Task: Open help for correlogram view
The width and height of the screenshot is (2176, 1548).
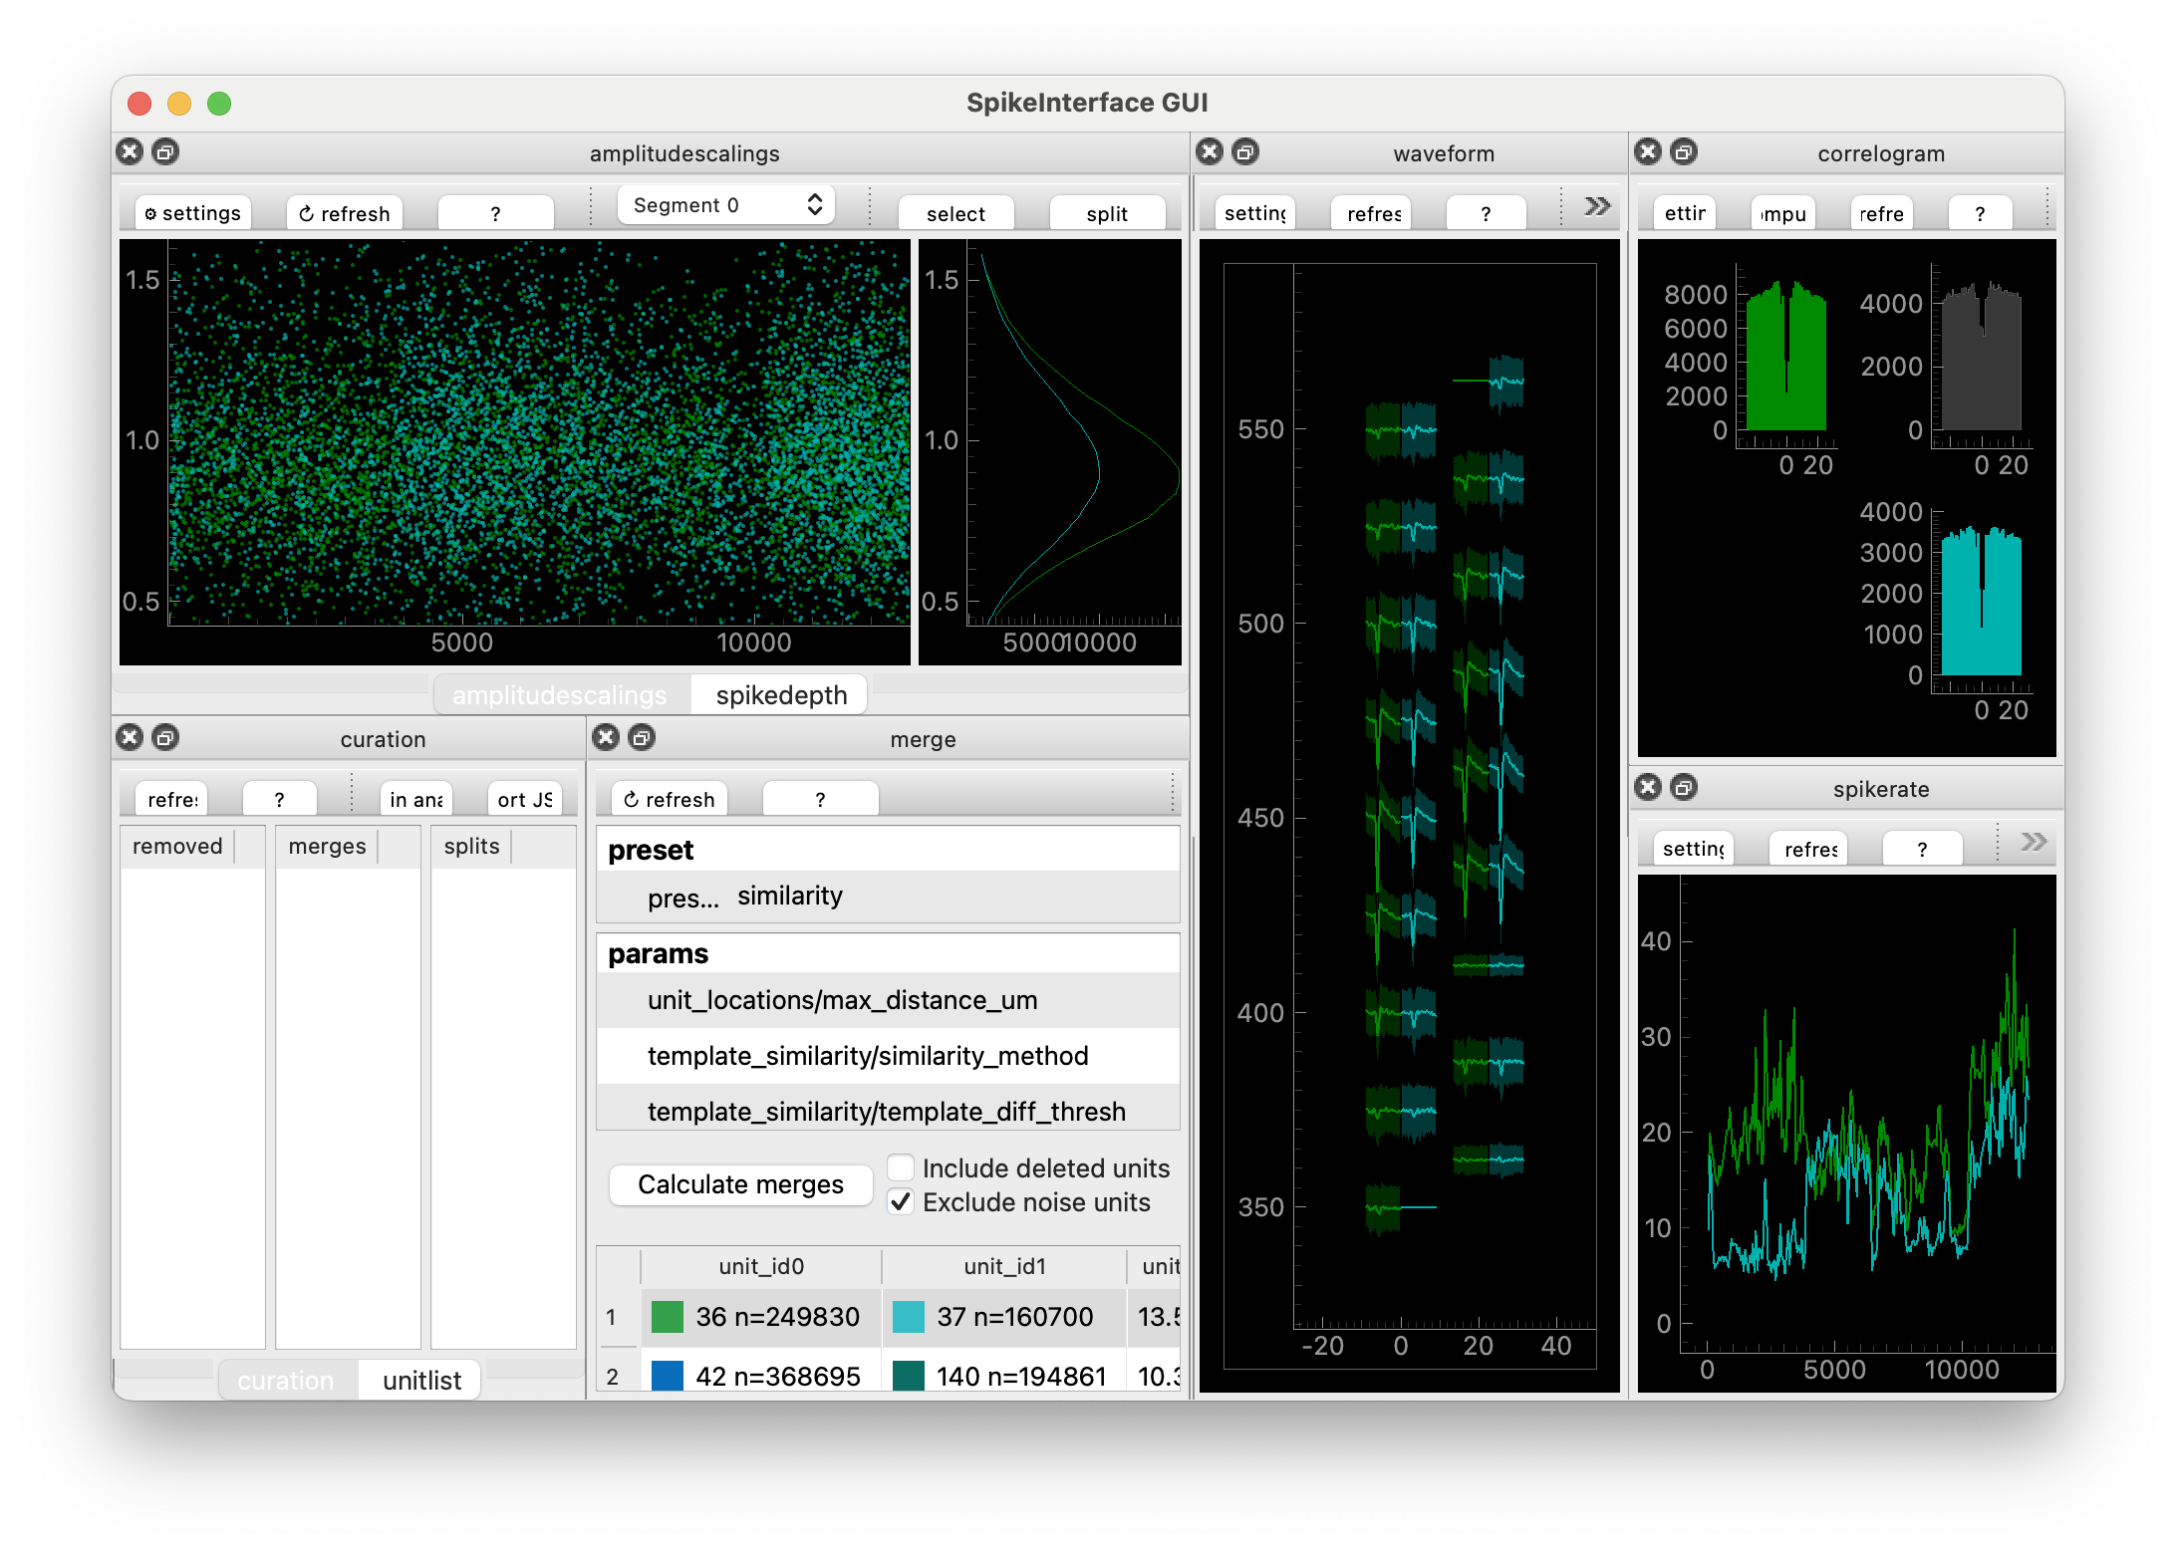Action: (x=1980, y=213)
